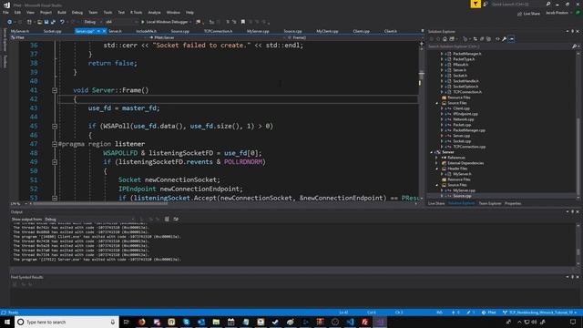The height and width of the screenshot is (328, 583).
Task: Collapse the pragma region listener
Action: 55,144
